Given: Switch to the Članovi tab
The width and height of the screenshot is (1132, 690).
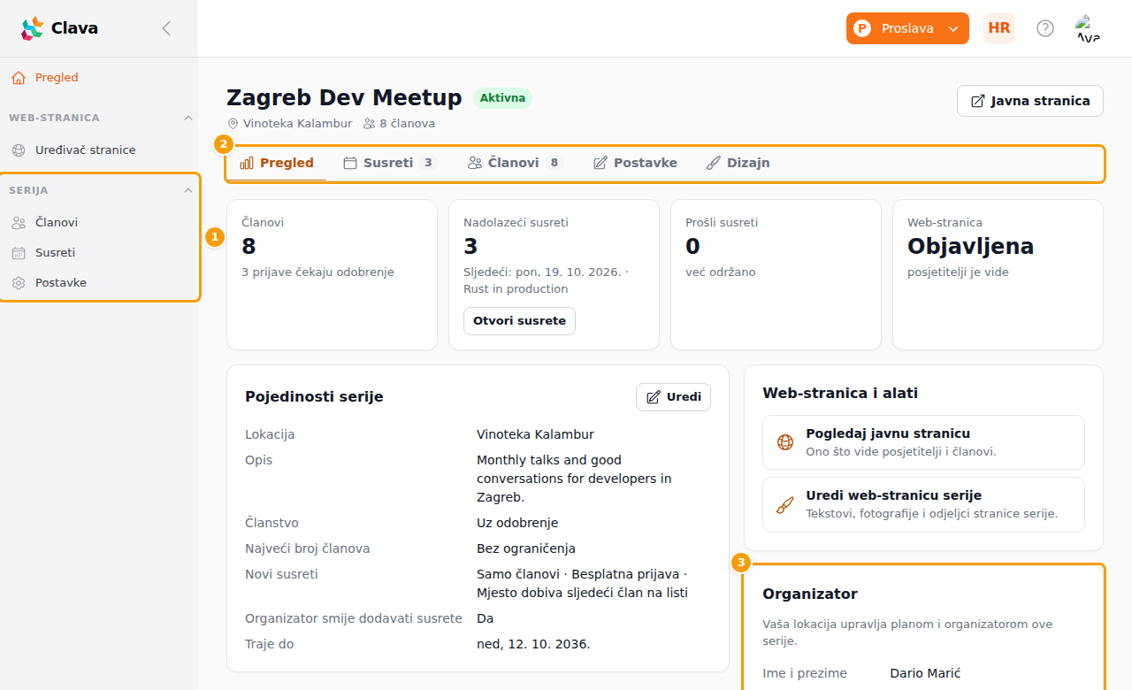Looking at the screenshot, I should (x=516, y=163).
